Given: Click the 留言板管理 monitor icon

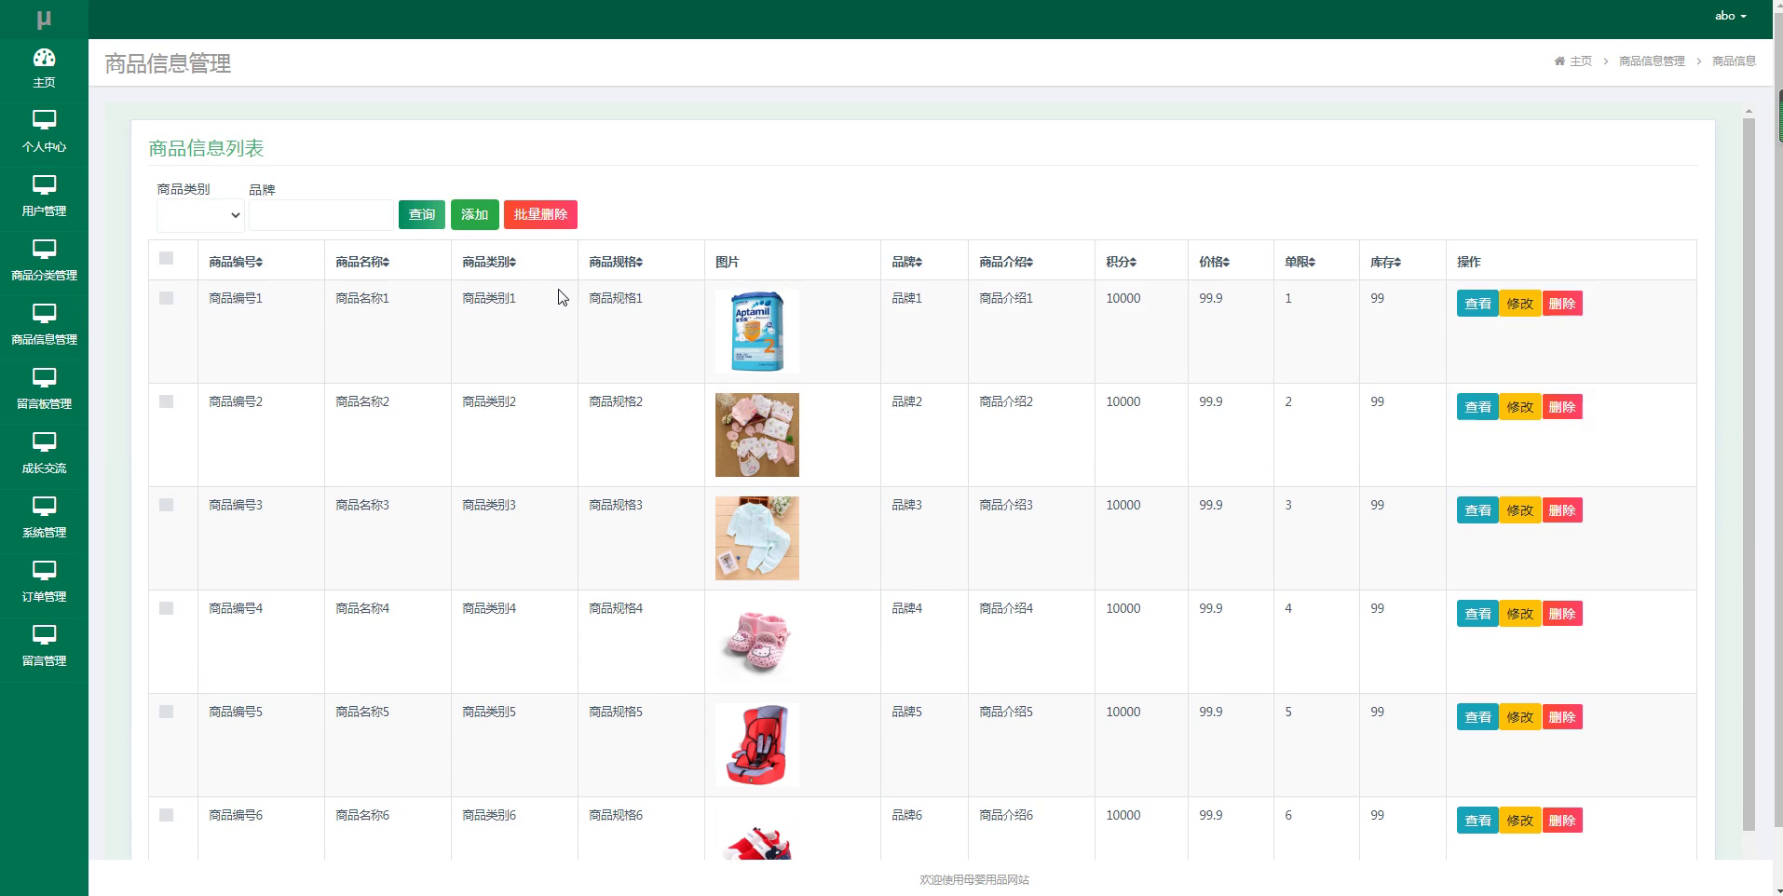Looking at the screenshot, I should 44,377.
